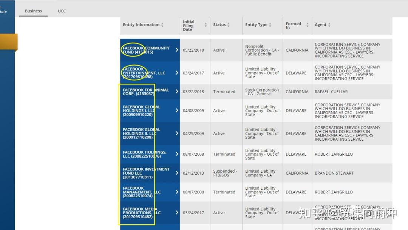Expand Facebook Management, LLC chevron
408x230 pixels.
[177, 192]
